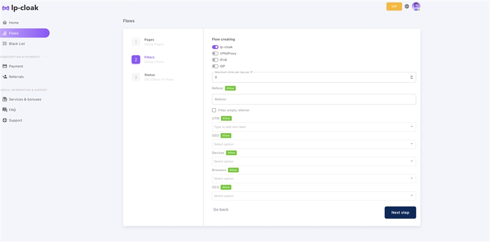Image resolution: width=490 pixels, height=242 pixels.
Task: Check the Filter empty referrer checkbox
Action: pos(214,110)
